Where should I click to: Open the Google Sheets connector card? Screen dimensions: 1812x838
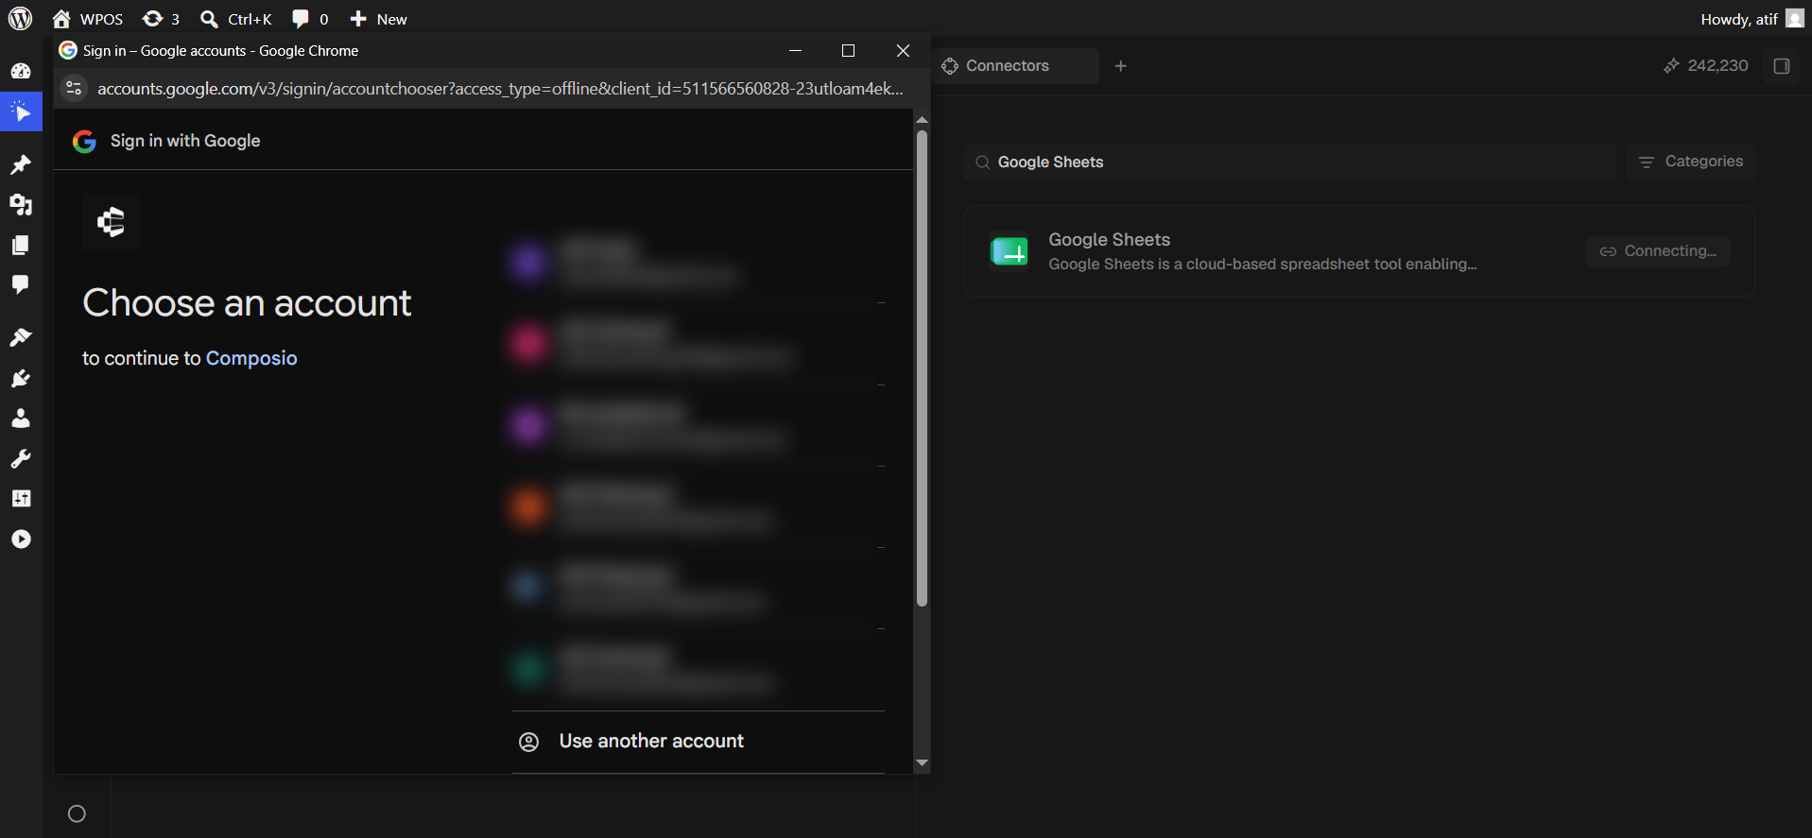(1359, 251)
